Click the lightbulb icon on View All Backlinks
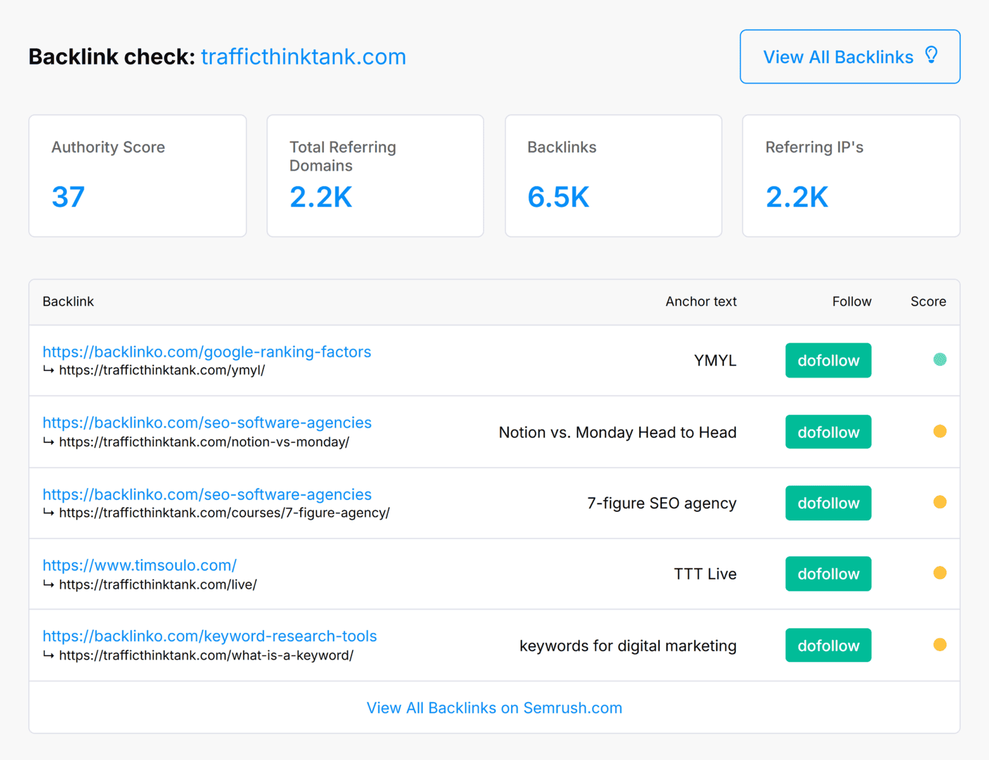This screenshot has width=989, height=760. pyautogui.click(x=932, y=56)
